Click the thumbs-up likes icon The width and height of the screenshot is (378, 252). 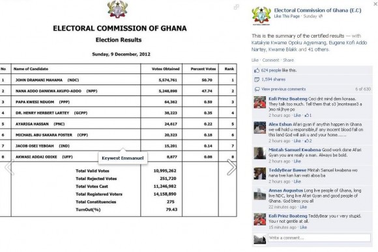(x=257, y=70)
